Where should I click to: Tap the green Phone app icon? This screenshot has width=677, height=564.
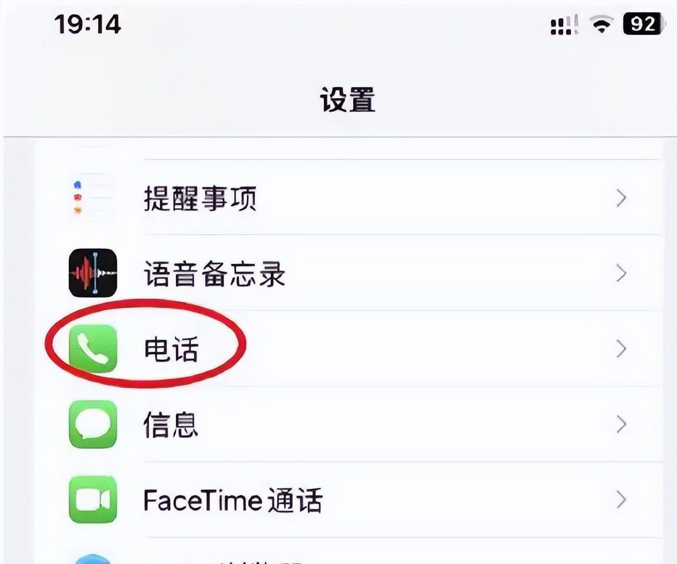point(93,349)
